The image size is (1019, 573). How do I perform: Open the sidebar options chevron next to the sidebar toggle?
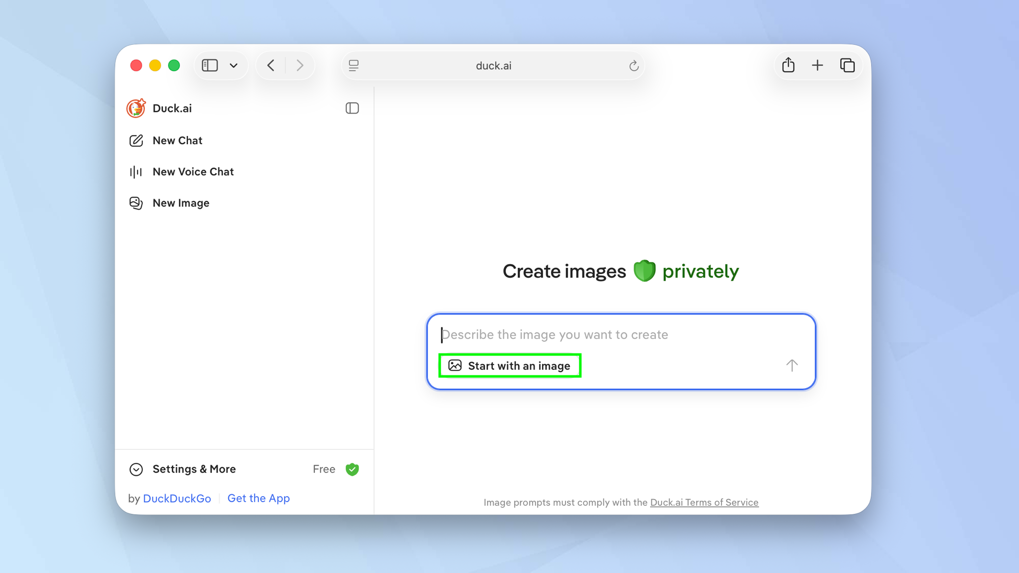(234, 65)
